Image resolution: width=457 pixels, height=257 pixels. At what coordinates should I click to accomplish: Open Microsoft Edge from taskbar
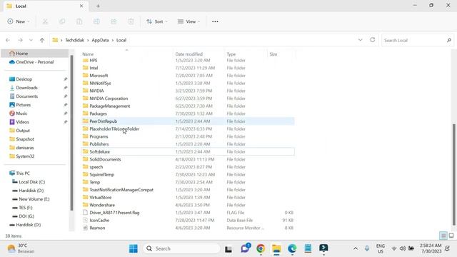point(292,248)
